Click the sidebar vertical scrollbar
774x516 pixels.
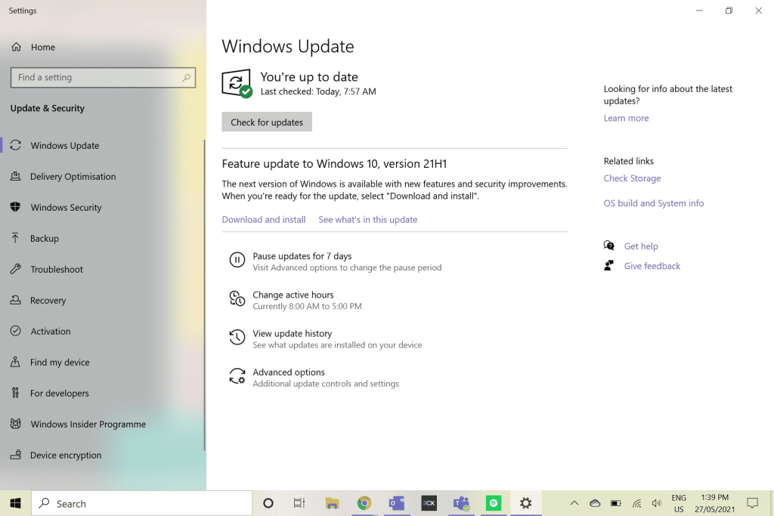[x=204, y=295]
